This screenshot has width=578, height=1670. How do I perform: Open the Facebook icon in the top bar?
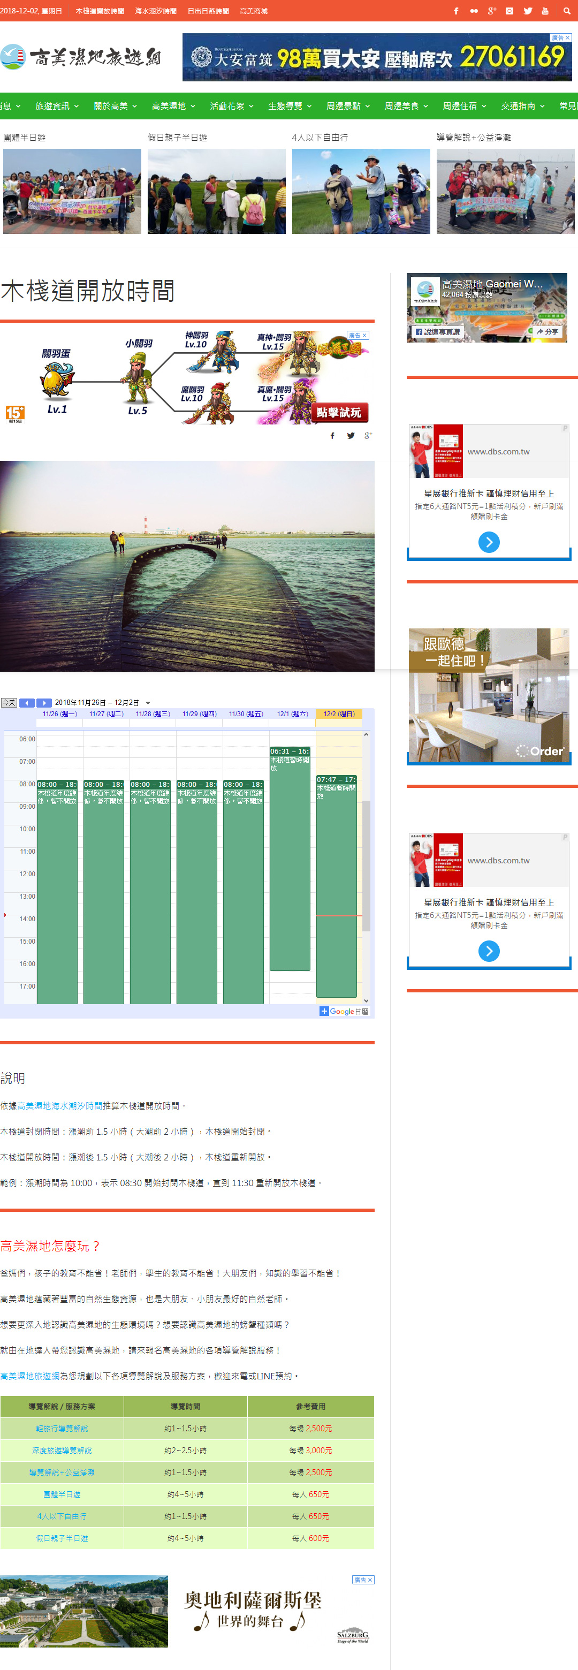[x=455, y=11]
